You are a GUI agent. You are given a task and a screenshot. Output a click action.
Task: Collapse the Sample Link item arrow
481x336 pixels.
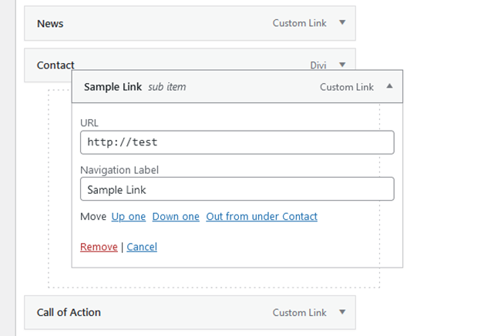click(x=389, y=86)
